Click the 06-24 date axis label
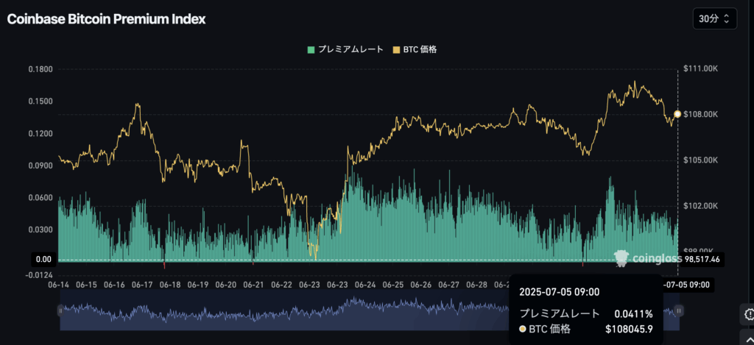754x345 pixels. 365,285
